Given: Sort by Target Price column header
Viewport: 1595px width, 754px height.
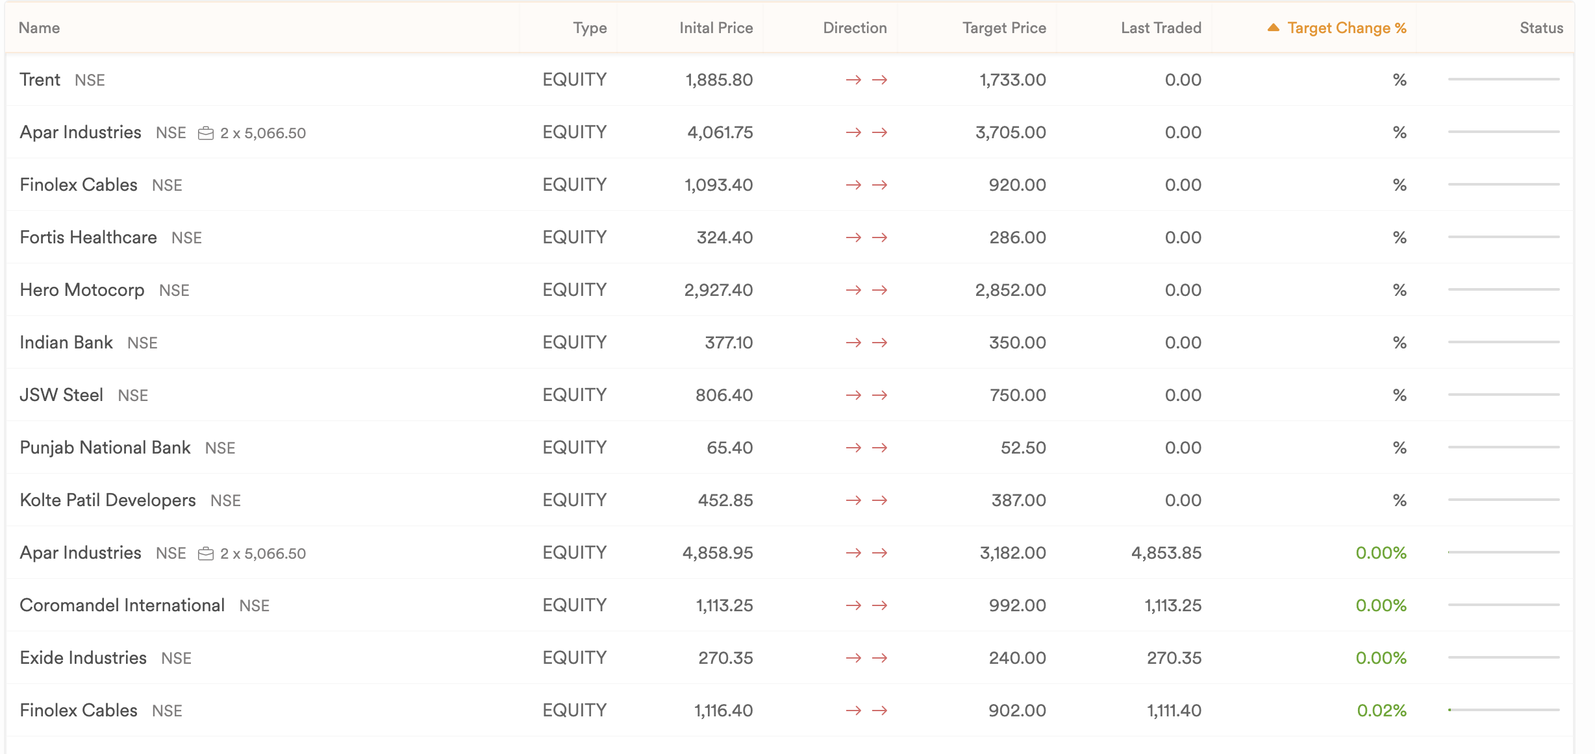Looking at the screenshot, I should (1004, 28).
